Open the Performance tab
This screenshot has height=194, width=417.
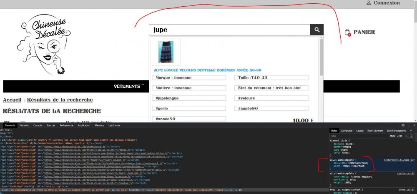click(x=66, y=125)
